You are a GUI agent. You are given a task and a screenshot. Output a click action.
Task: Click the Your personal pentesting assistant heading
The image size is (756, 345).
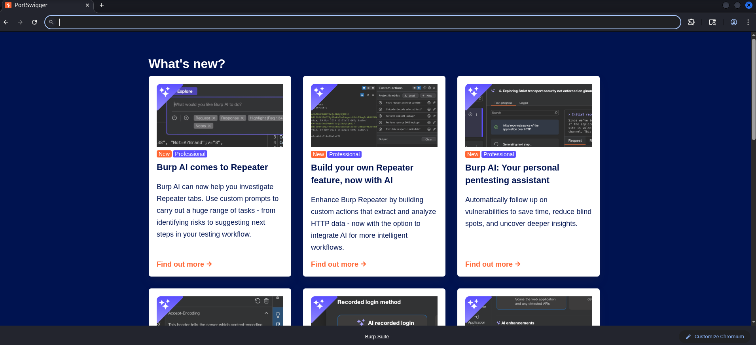coord(512,174)
